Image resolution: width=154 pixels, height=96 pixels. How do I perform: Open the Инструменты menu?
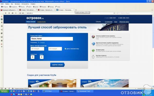point(25,4)
